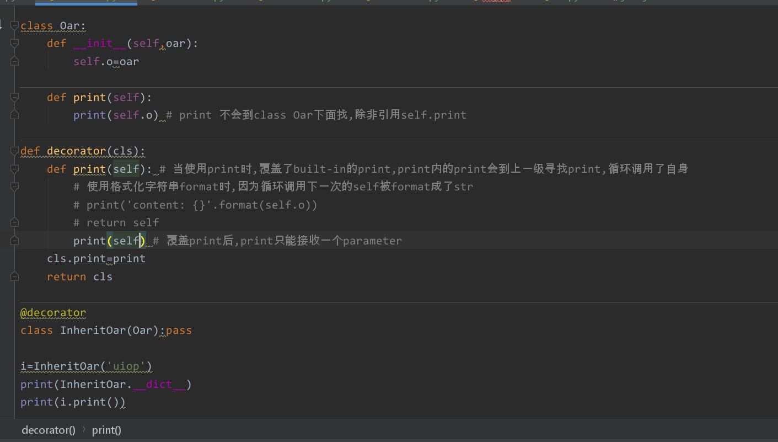
Task: Click the 'return cls' statement
Action: click(79, 277)
